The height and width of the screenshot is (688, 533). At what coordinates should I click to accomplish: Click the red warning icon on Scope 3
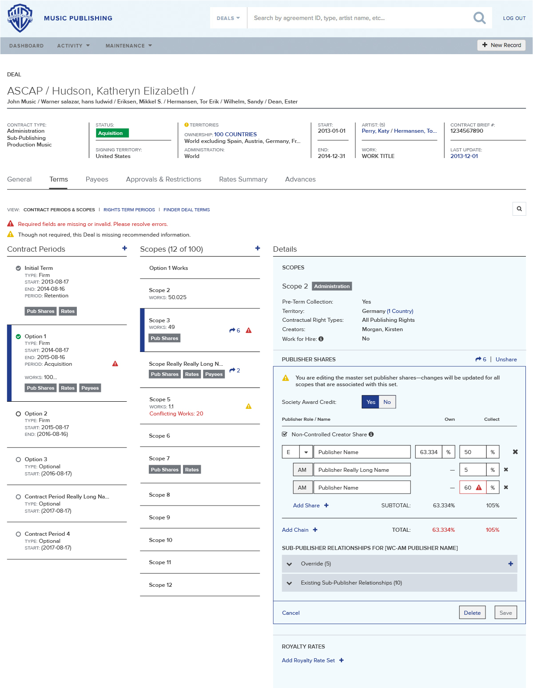(x=249, y=330)
